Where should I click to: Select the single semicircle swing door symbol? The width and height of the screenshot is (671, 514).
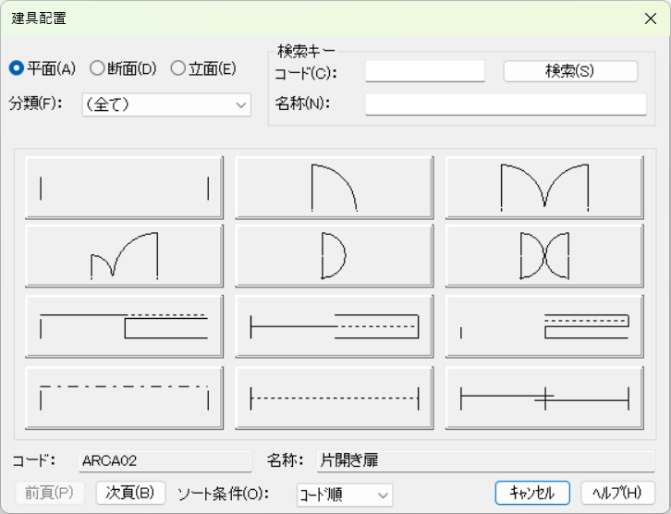point(334,257)
